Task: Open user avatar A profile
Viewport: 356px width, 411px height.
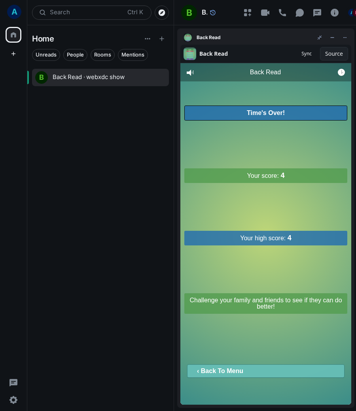Action: click(14, 12)
